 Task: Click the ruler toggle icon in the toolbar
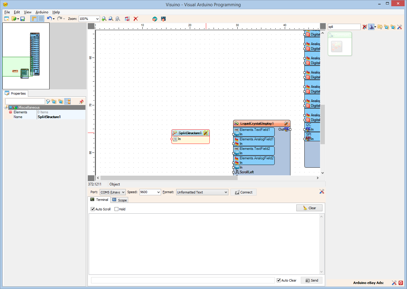click(34, 18)
